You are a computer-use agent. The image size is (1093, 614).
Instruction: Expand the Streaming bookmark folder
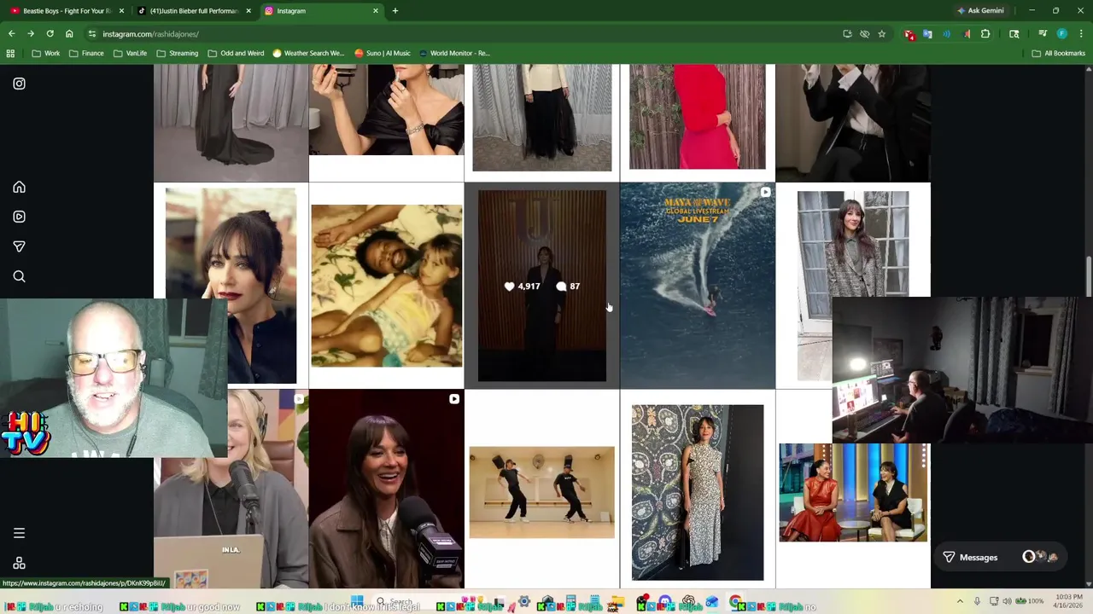178,53
